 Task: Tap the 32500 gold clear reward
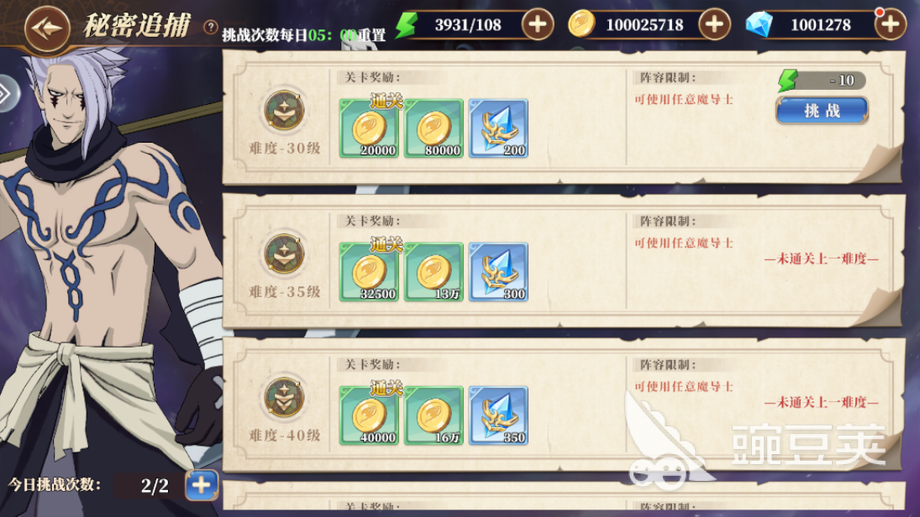[x=369, y=272]
